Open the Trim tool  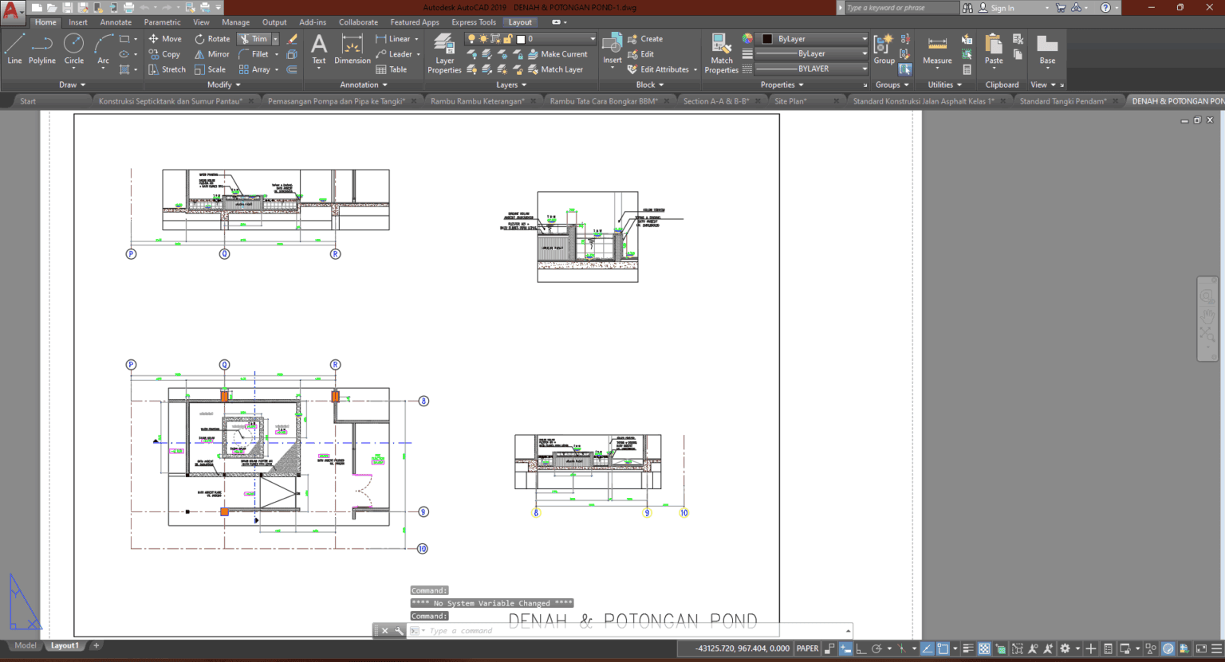252,38
